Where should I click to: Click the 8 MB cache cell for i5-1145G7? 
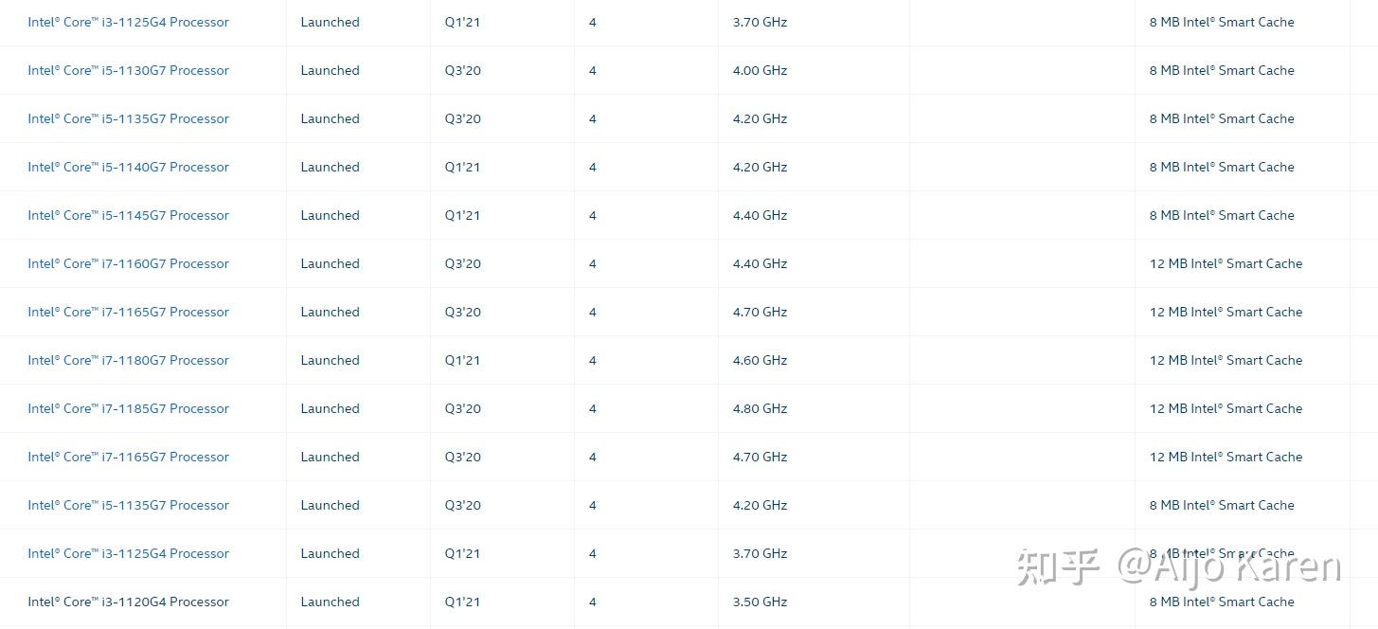click(x=1222, y=215)
